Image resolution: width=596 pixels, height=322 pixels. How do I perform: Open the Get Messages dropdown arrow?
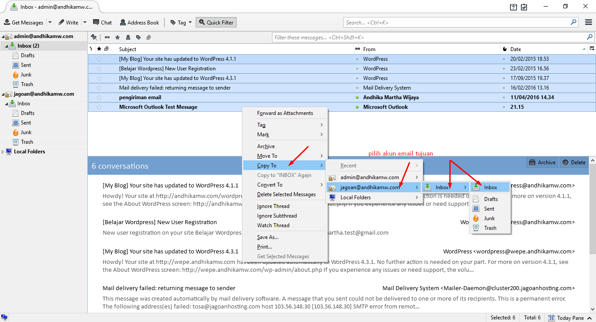click(x=50, y=22)
